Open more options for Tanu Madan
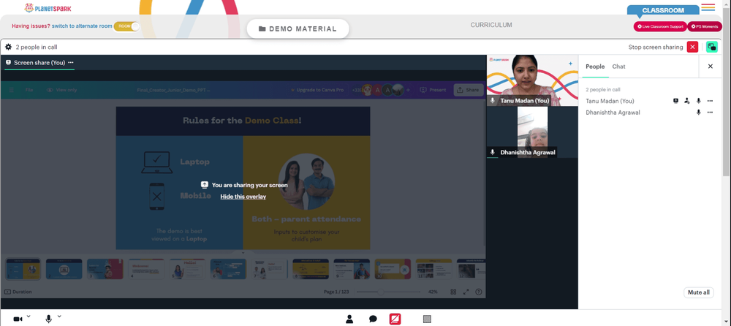Viewport: 731px width, 326px height. 710,101
